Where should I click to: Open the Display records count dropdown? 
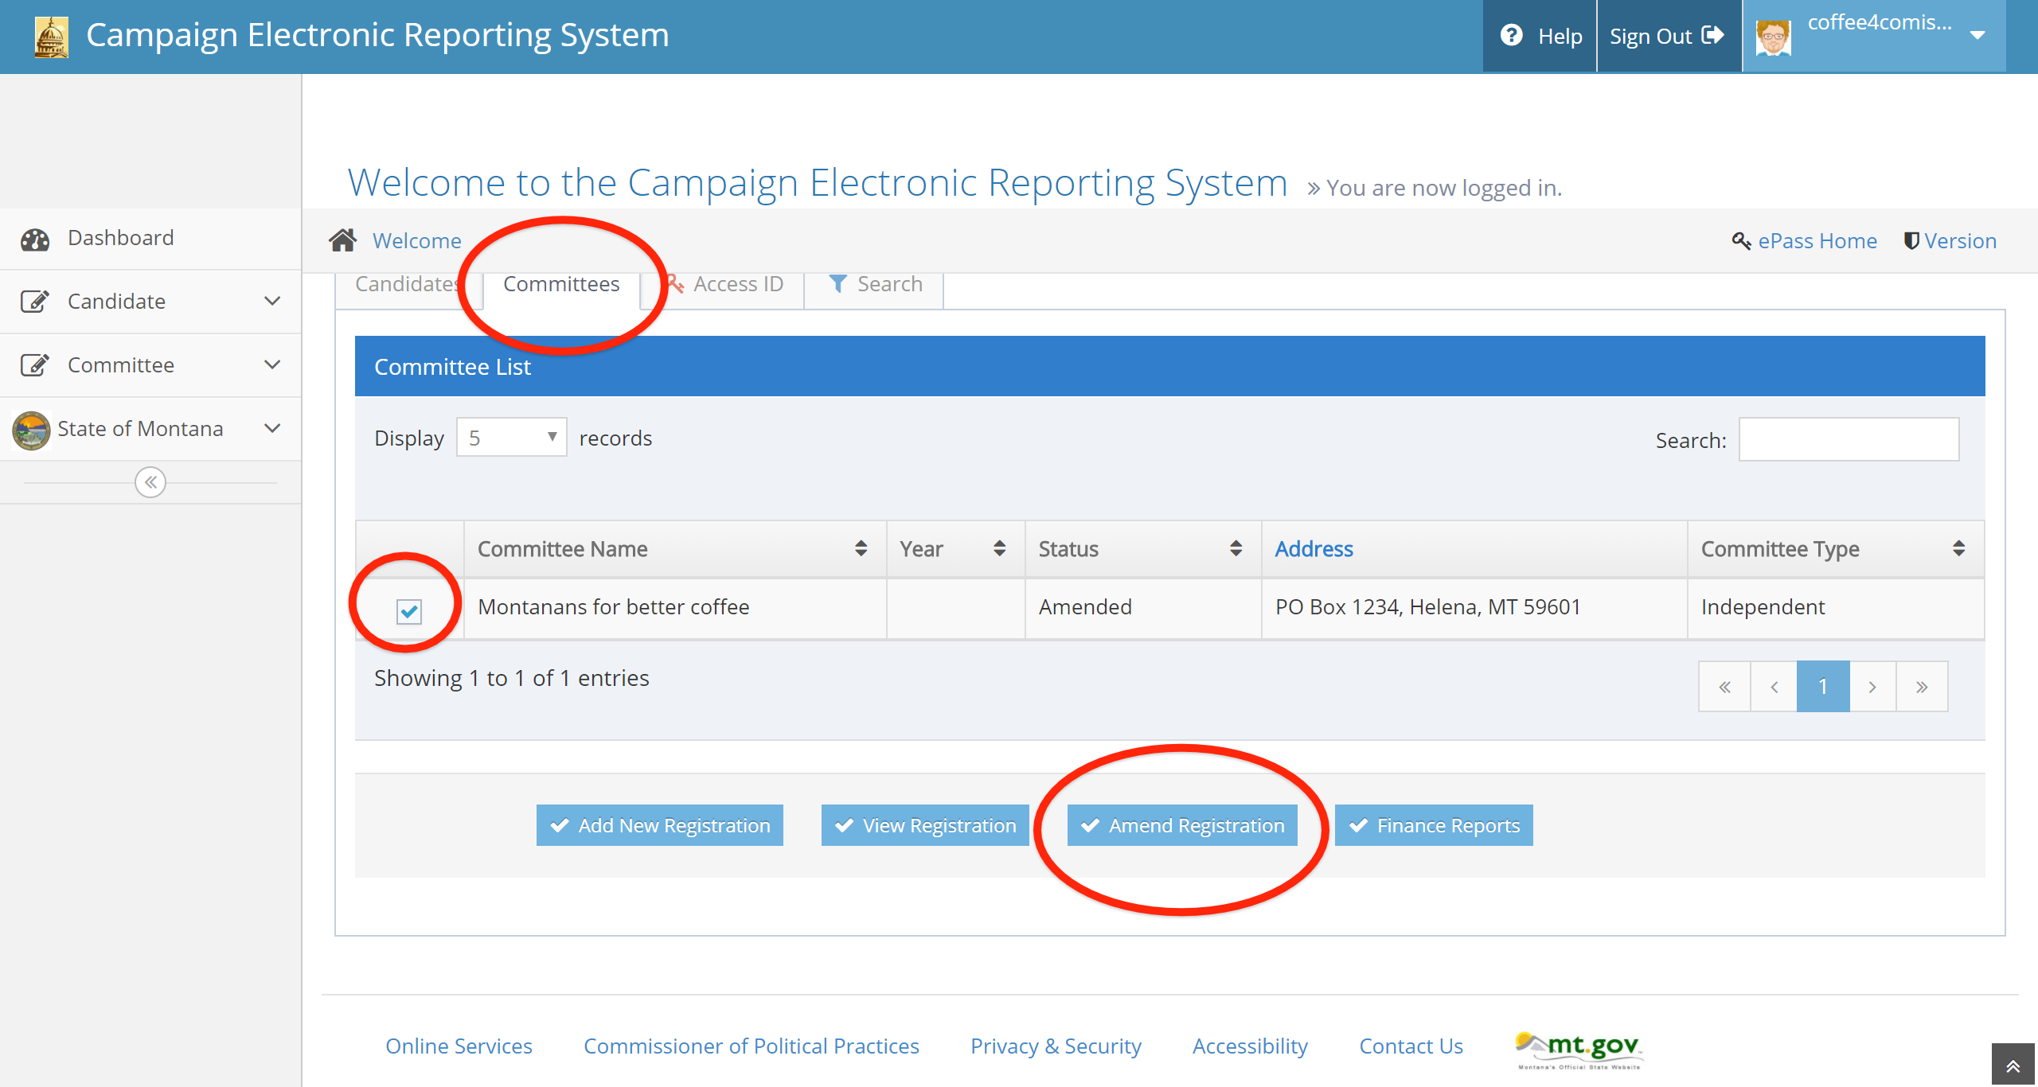(511, 438)
